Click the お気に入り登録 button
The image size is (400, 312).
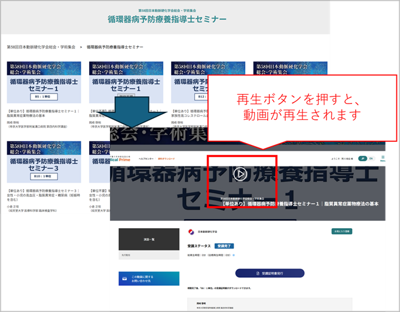[341, 231]
